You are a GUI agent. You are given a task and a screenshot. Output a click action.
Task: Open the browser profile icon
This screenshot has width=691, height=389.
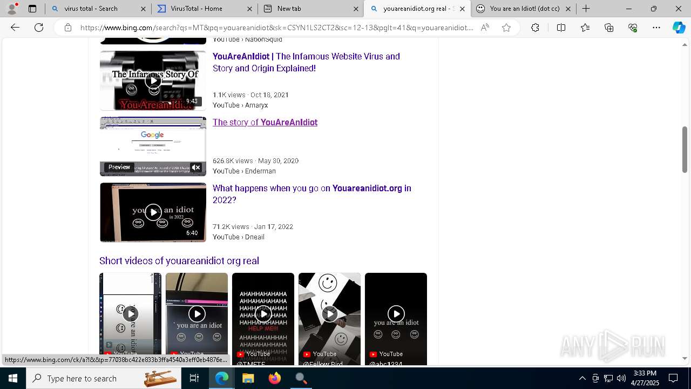point(12,9)
